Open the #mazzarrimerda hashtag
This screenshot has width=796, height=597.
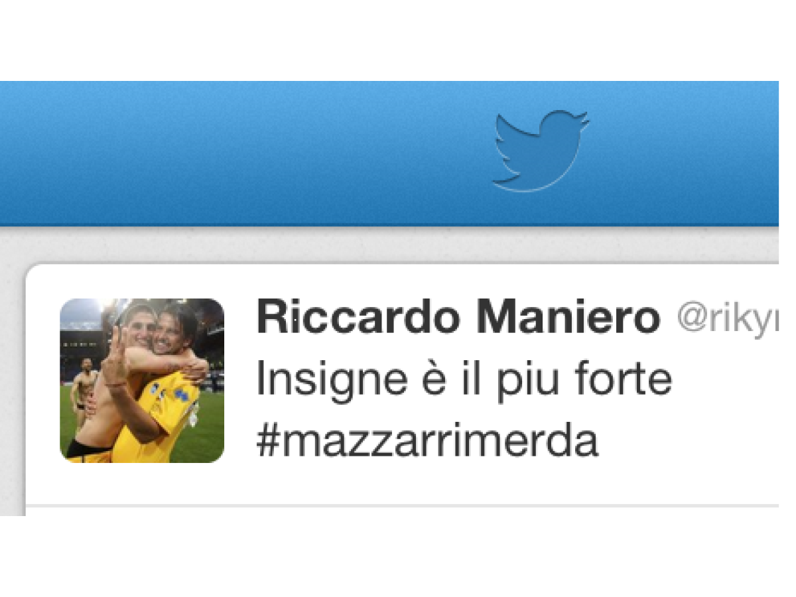click(427, 442)
